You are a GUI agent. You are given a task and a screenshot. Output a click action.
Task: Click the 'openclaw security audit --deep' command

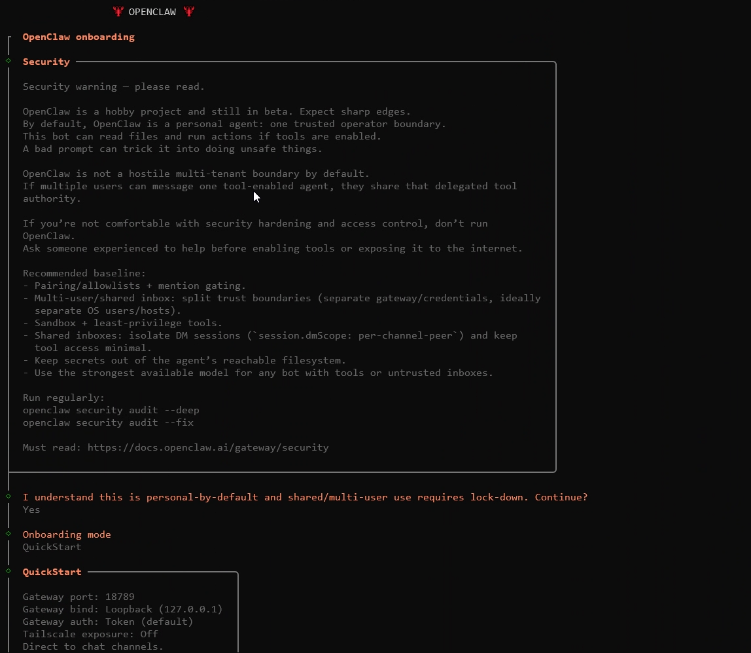tap(111, 410)
